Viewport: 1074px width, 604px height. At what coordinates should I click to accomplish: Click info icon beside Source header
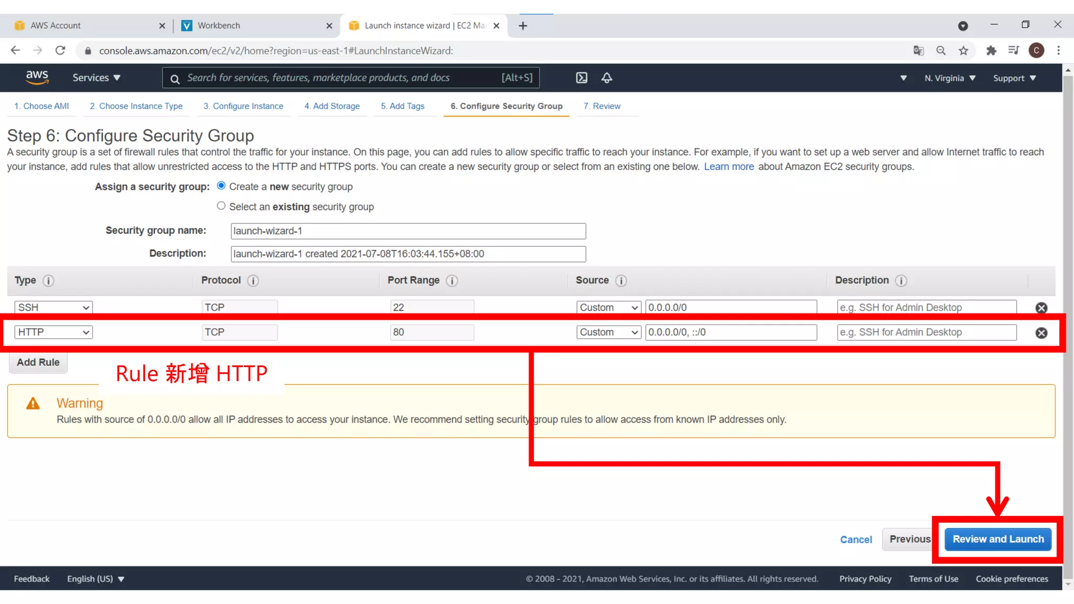621,281
